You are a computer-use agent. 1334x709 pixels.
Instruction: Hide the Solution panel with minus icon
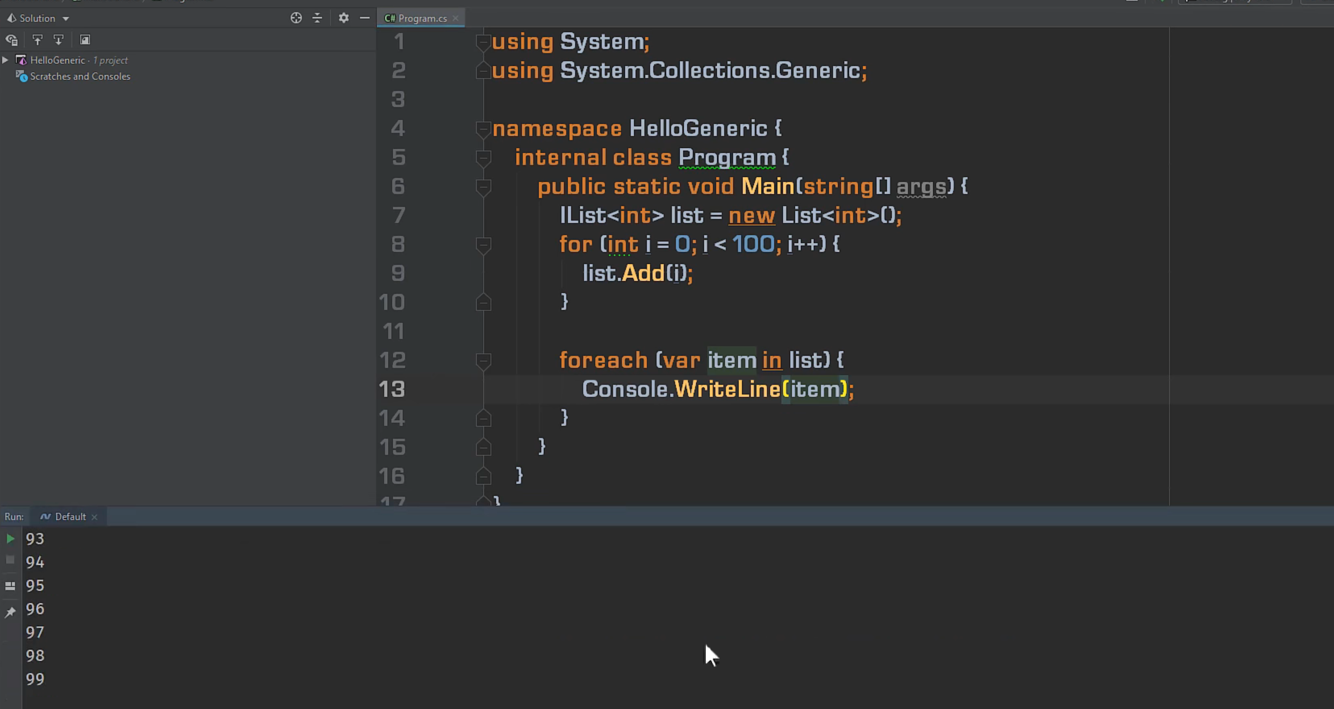(365, 18)
